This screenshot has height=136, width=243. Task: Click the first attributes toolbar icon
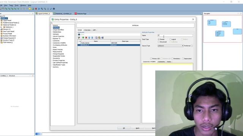(x=79, y=38)
